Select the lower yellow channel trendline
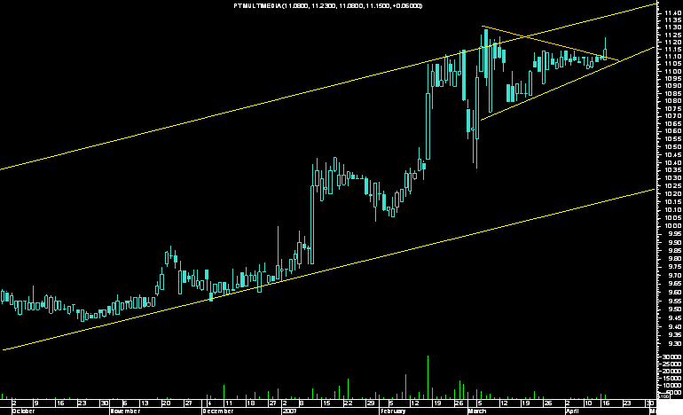683x415 pixels. (331, 270)
